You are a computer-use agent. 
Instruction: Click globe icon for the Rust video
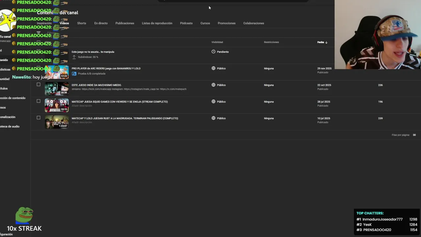point(213,118)
